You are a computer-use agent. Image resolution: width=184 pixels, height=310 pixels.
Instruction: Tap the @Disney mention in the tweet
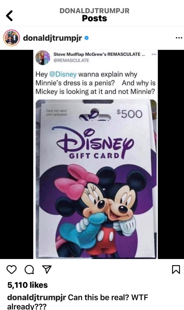point(63,74)
